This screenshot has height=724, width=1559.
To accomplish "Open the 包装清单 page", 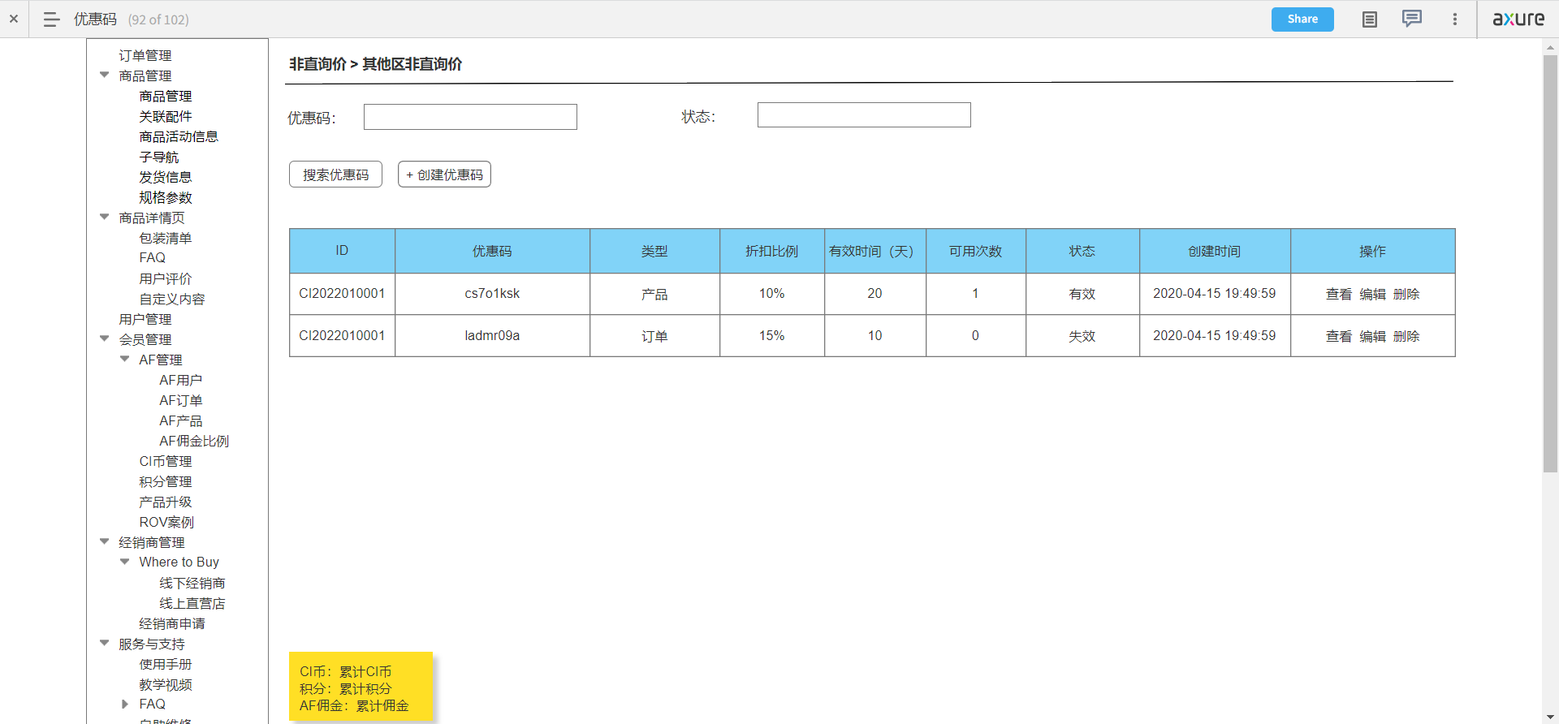I will click(166, 238).
